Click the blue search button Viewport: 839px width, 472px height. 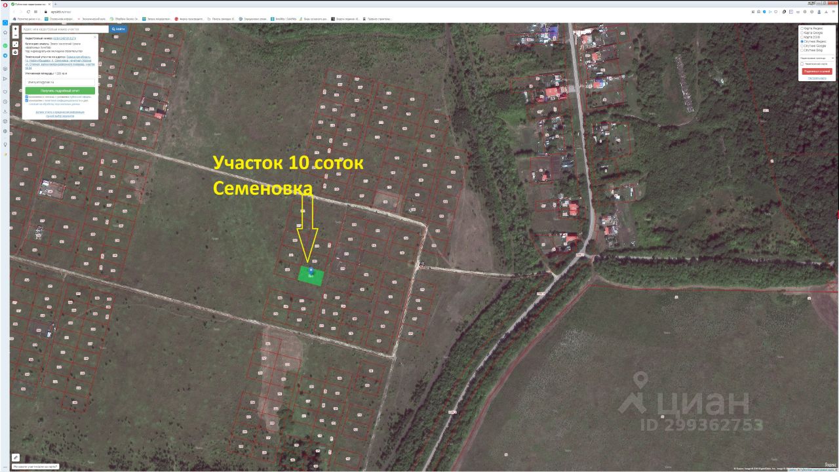tap(118, 29)
